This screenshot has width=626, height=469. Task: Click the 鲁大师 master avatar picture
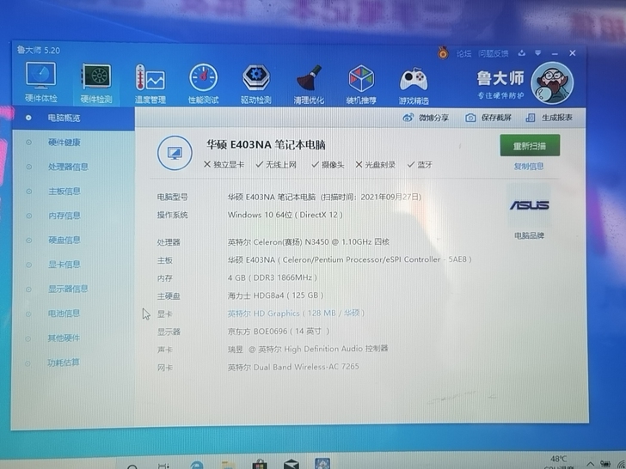click(x=552, y=83)
